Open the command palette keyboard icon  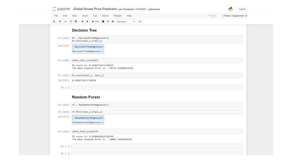coord(141,21)
